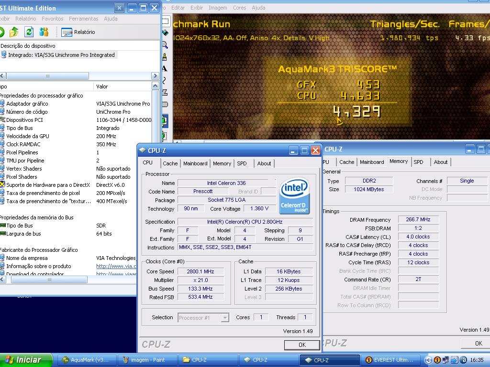Open the controller download link
The height and width of the screenshot is (367, 490).
pyautogui.click(x=116, y=274)
